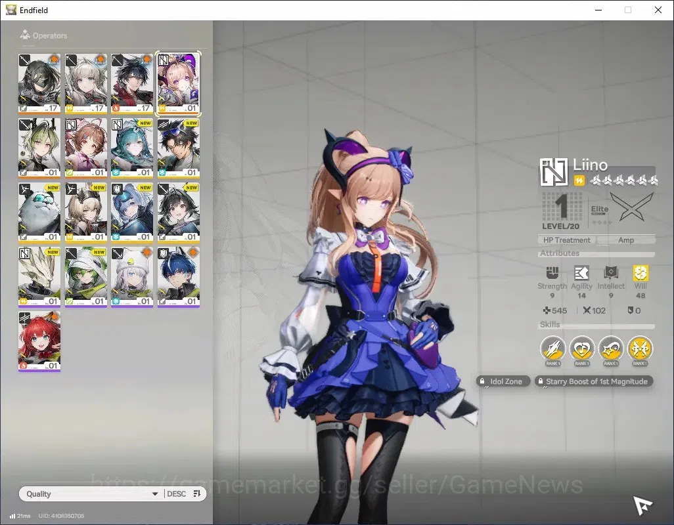674x525 pixels.
Task: Click the Will value 48
Action: pos(640,295)
